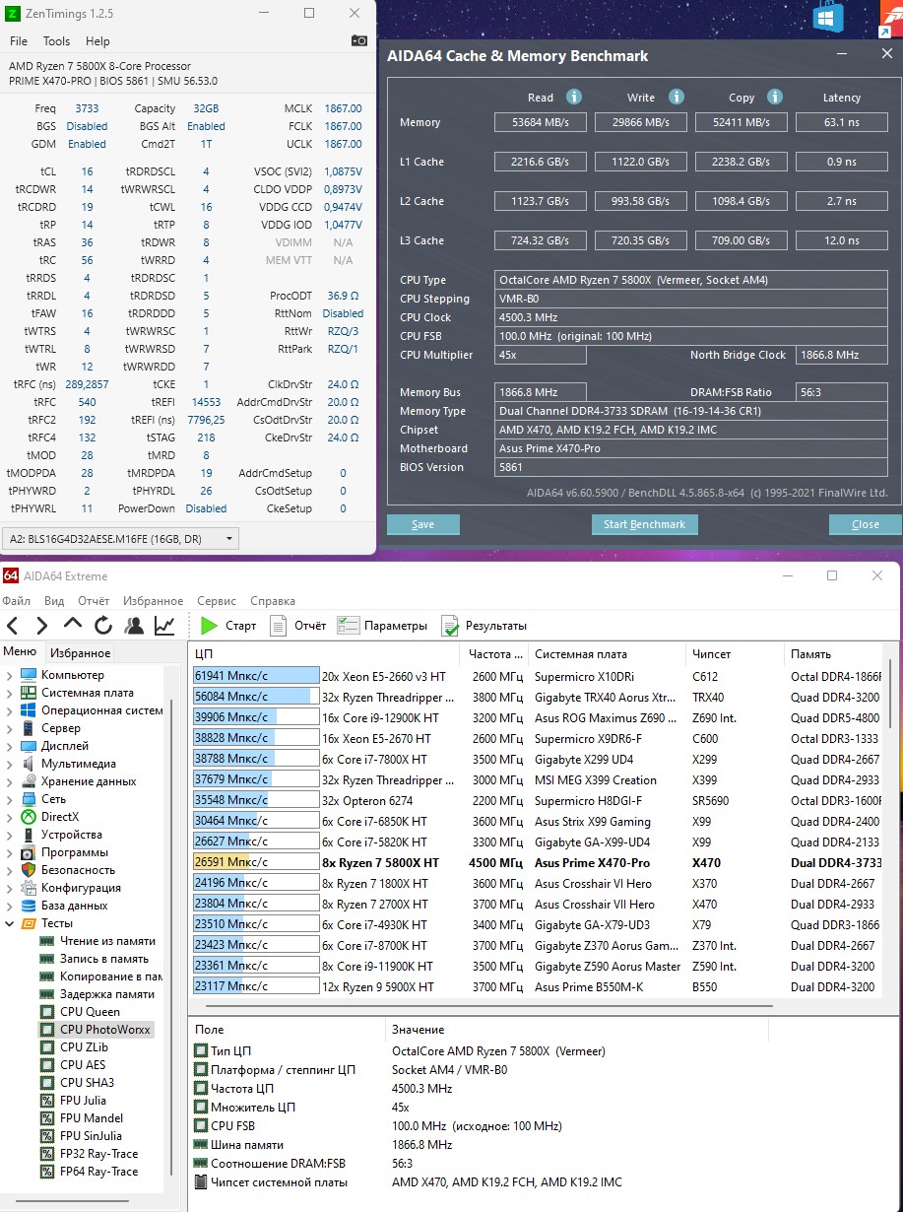Collapse the Тесты tree node

click(10, 923)
